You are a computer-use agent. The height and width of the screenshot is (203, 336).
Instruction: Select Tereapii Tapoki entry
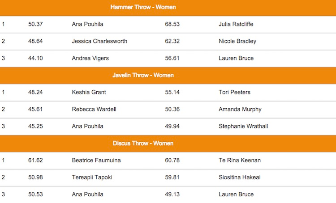point(92,177)
